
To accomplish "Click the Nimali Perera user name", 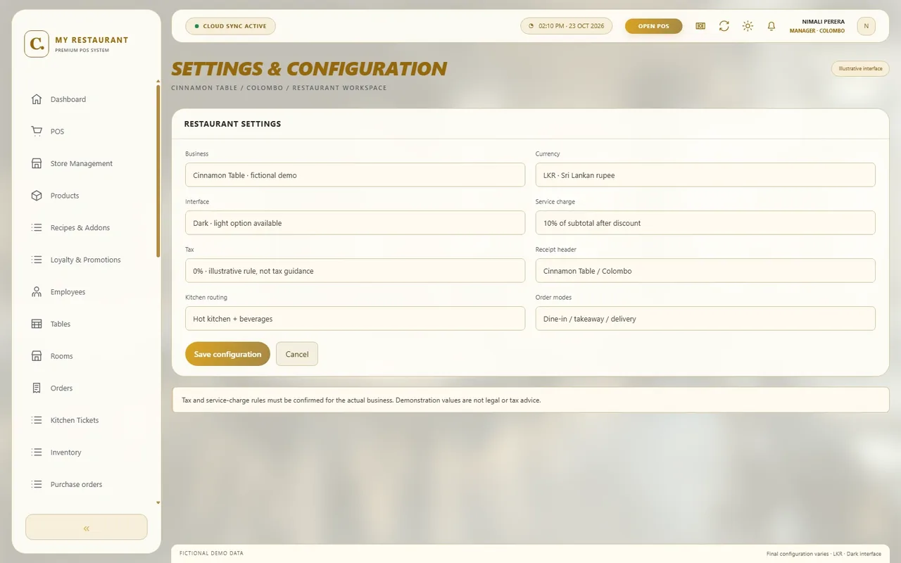I will click(x=823, y=22).
